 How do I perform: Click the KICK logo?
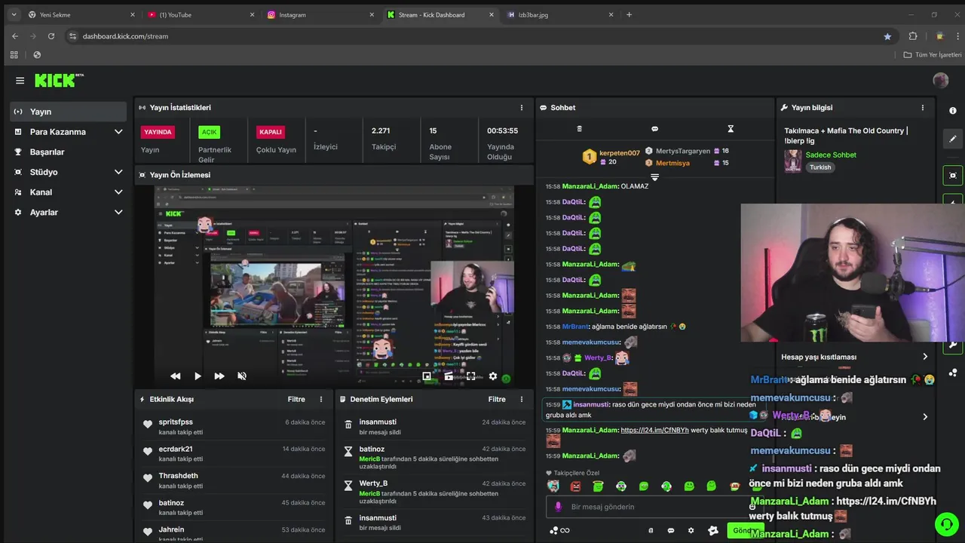pos(59,81)
